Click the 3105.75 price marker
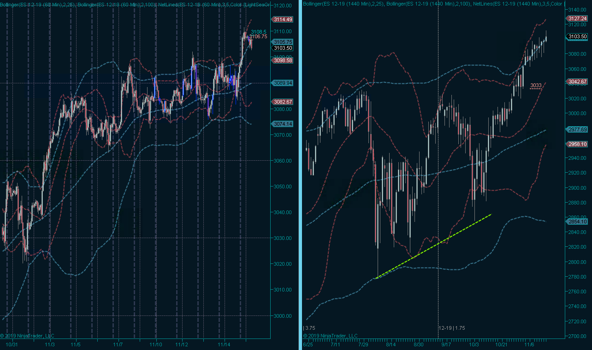Screen dimensions: 592x350 pos(283,42)
